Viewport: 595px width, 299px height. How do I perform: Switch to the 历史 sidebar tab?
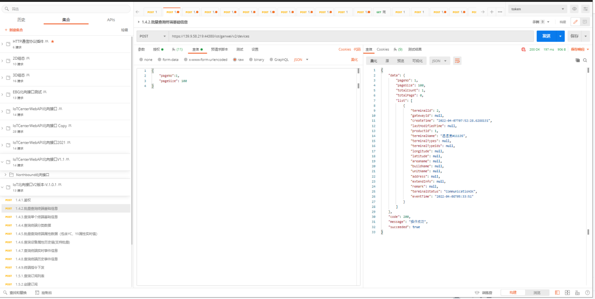21,20
